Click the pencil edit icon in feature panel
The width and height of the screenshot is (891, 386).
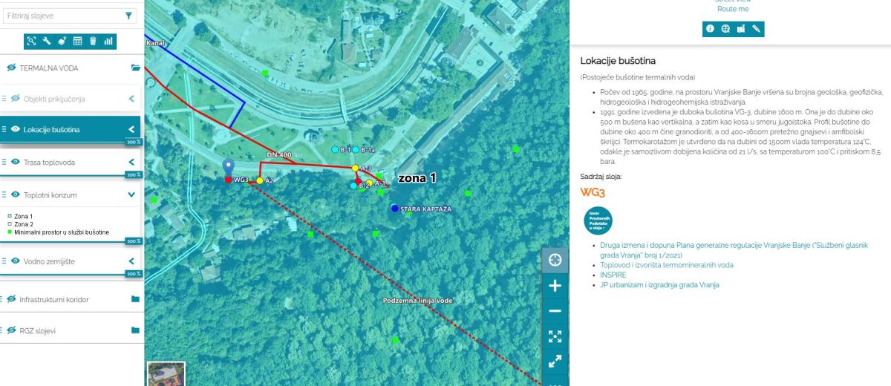pos(756,29)
